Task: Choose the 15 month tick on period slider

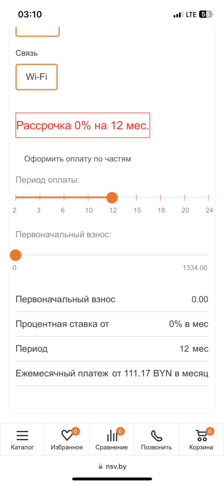Action: click(136, 198)
